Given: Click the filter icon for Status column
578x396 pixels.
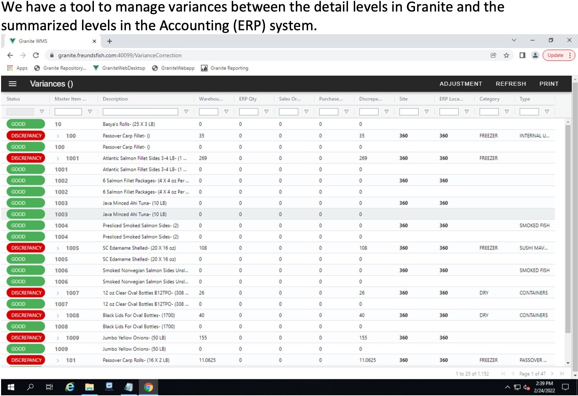Looking at the screenshot, I should (x=42, y=112).
